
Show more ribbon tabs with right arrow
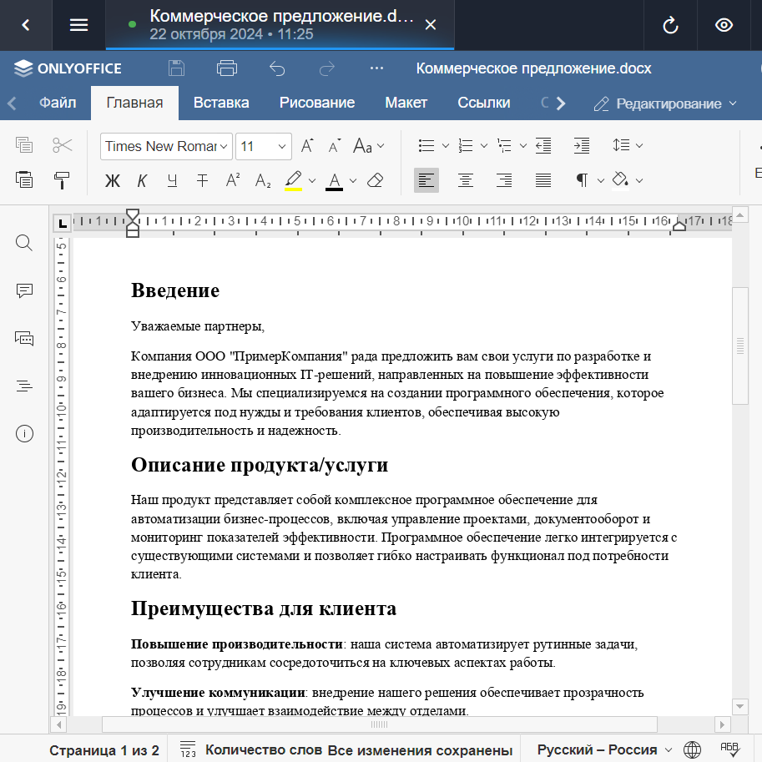(561, 103)
